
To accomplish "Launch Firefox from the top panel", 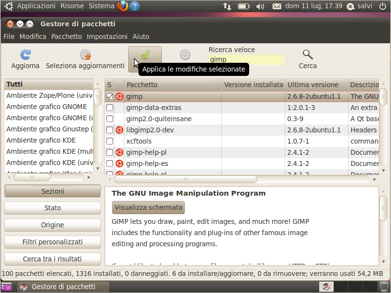I will pos(123,6).
